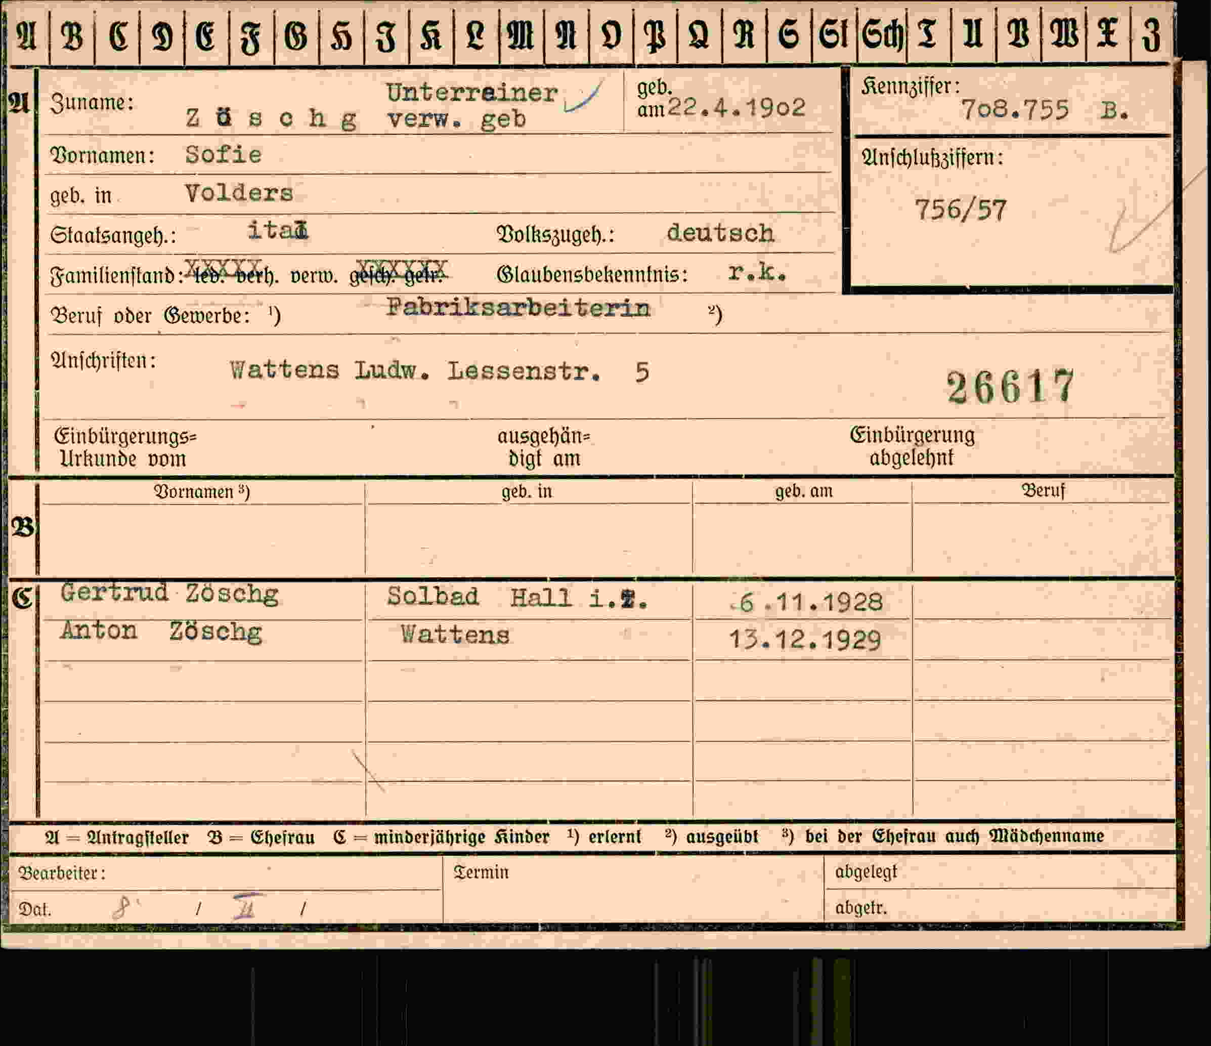
Task: Click the typed surname "Z ö s c h g"
Action: pyautogui.click(x=271, y=119)
